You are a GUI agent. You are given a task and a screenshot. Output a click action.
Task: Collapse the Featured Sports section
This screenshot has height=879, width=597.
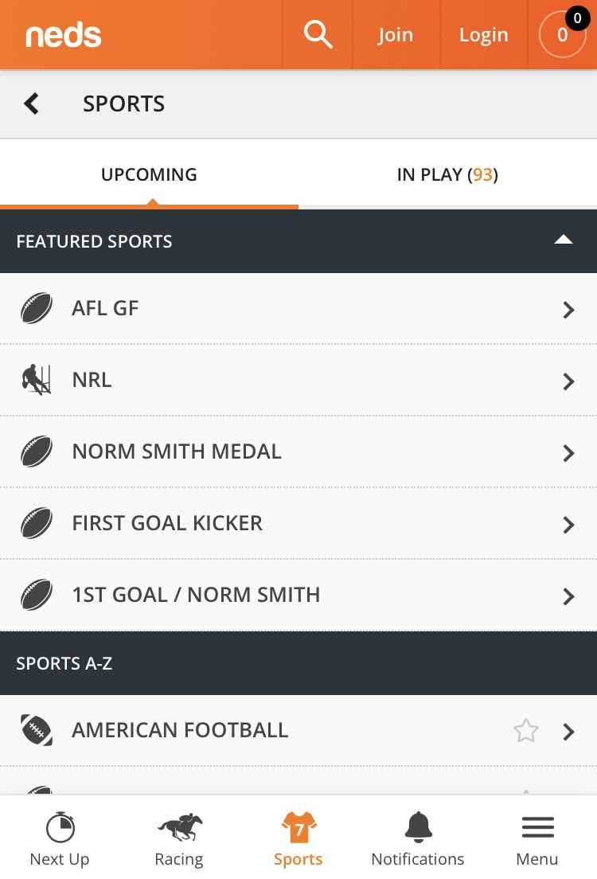[564, 240]
